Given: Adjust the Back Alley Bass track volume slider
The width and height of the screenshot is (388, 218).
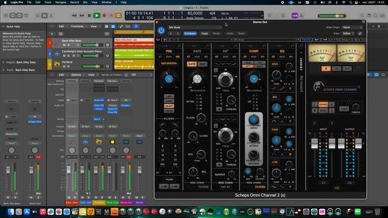Looking at the screenshot, I should tap(93, 45).
